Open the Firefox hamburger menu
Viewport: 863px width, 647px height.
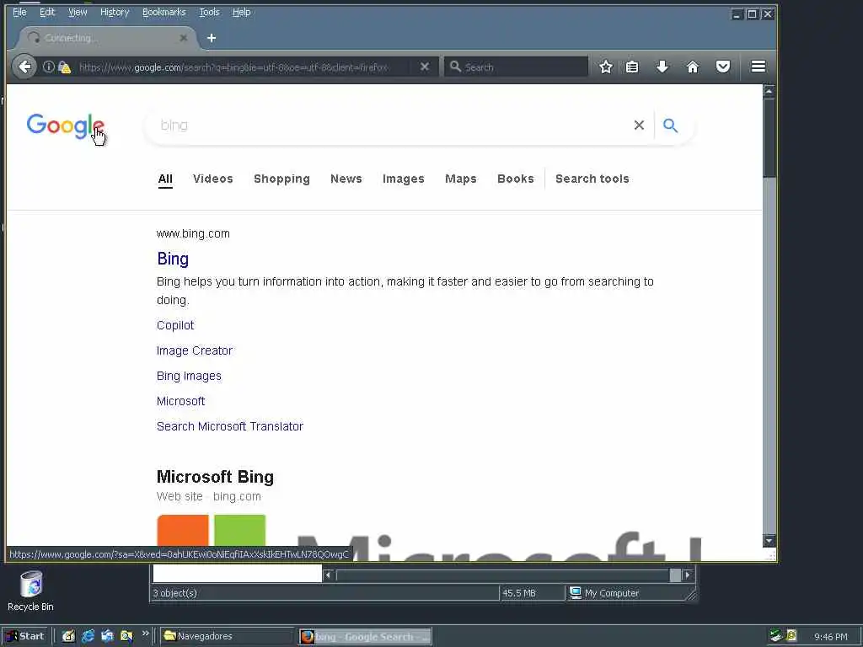758,67
